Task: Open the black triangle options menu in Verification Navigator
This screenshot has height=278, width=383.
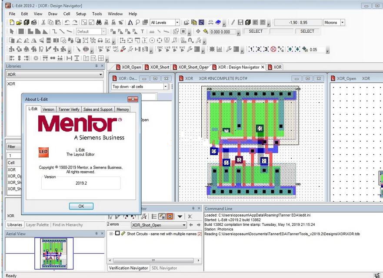Action: pos(180,216)
